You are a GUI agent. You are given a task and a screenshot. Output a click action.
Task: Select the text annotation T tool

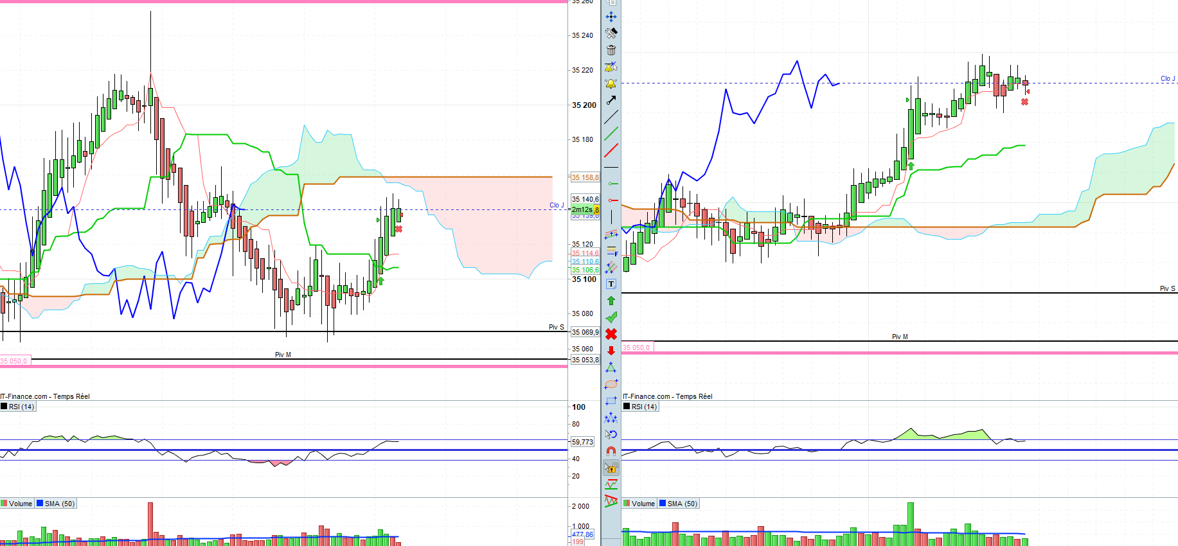611,284
